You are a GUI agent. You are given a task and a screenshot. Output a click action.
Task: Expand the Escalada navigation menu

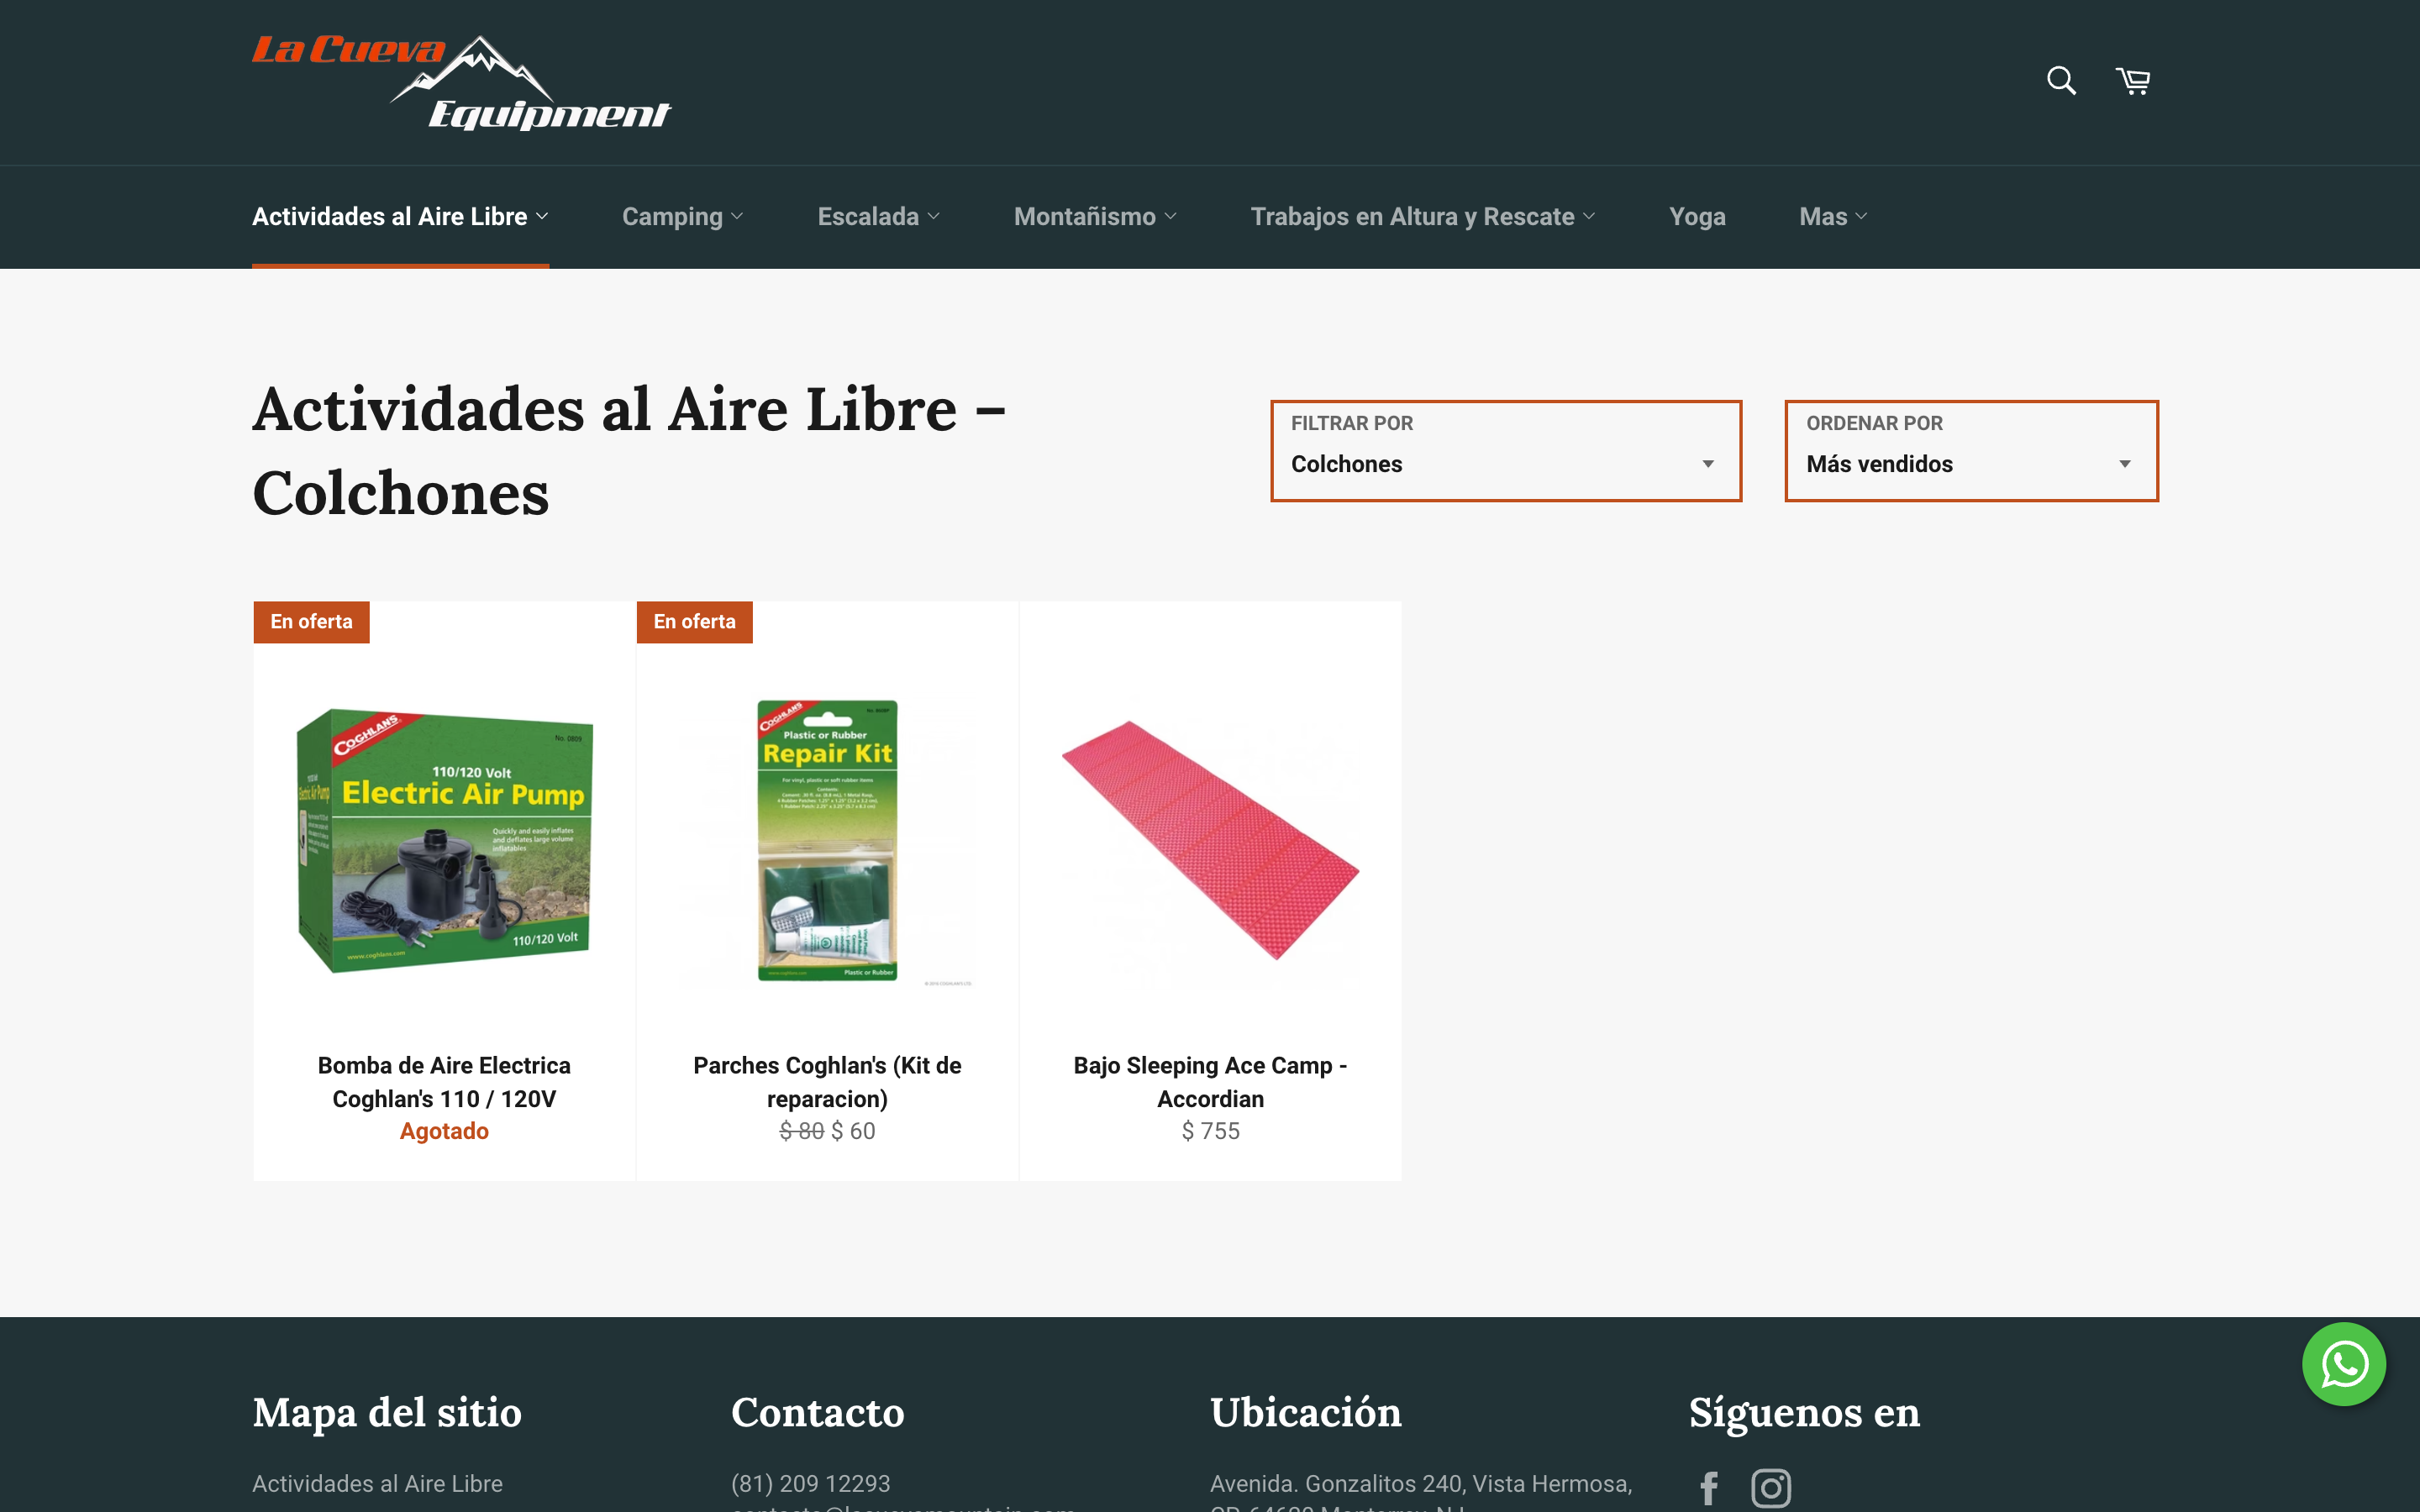[x=878, y=216]
